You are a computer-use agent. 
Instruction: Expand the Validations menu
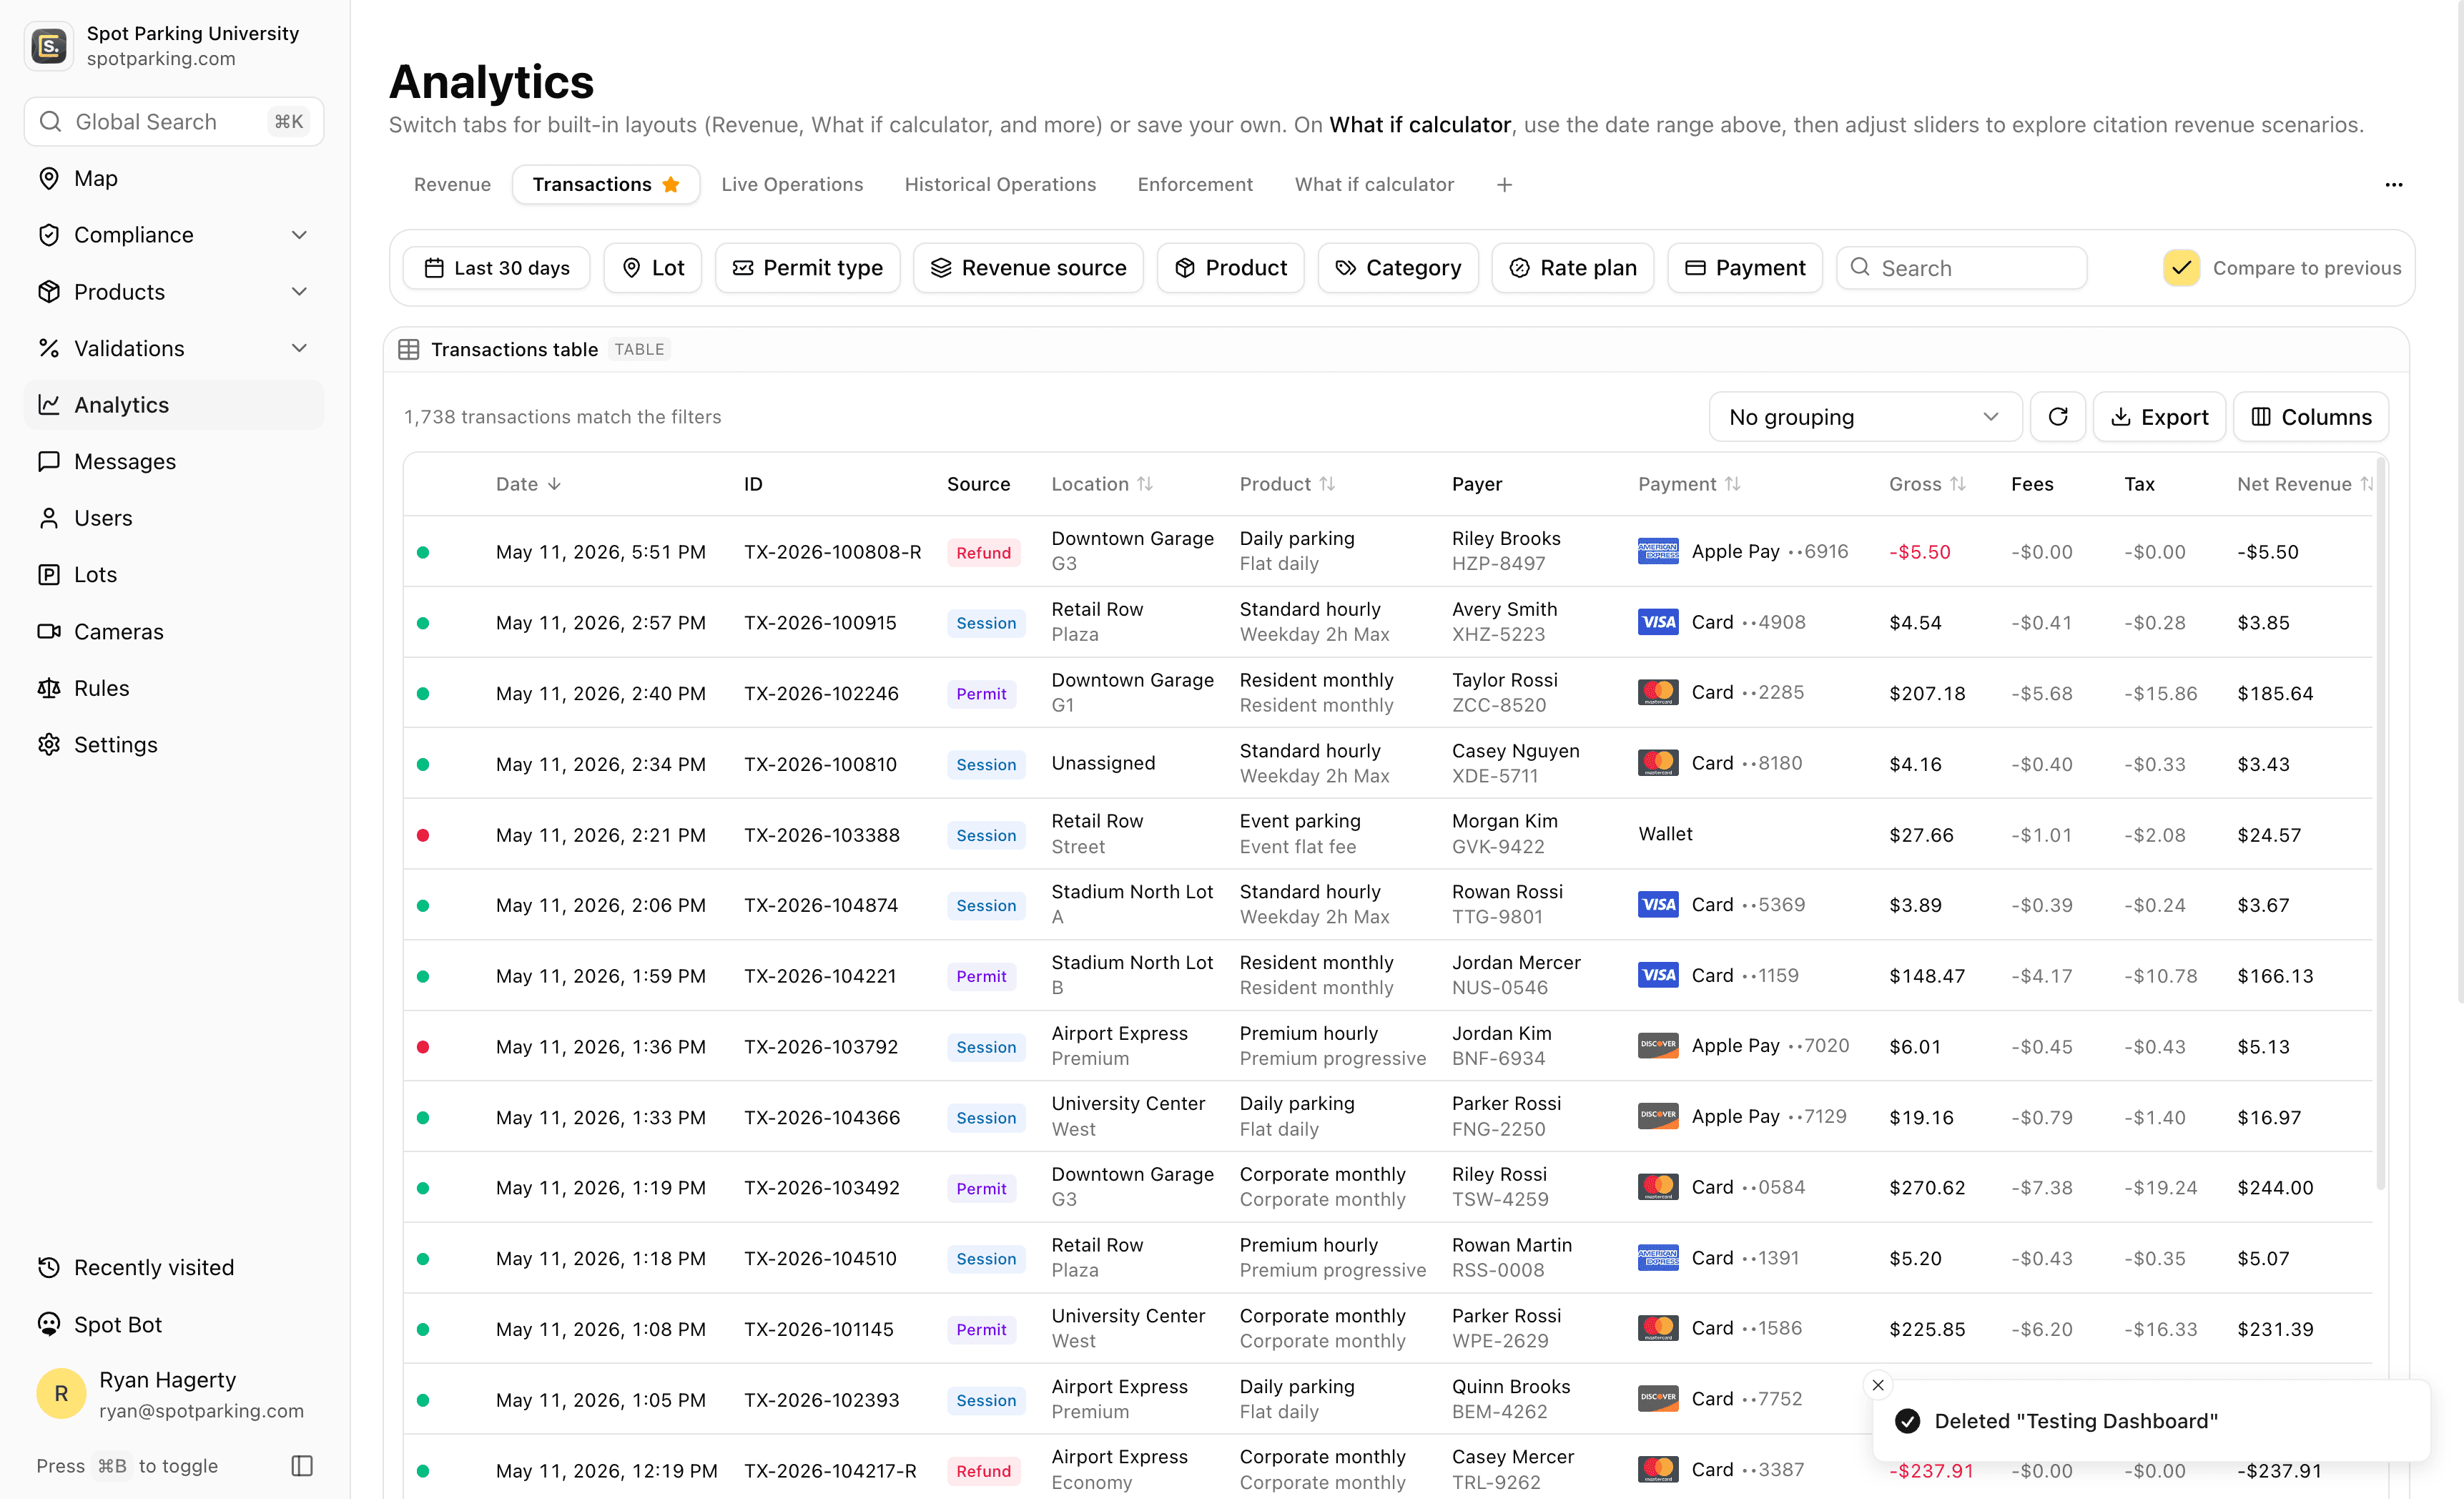pos(173,348)
